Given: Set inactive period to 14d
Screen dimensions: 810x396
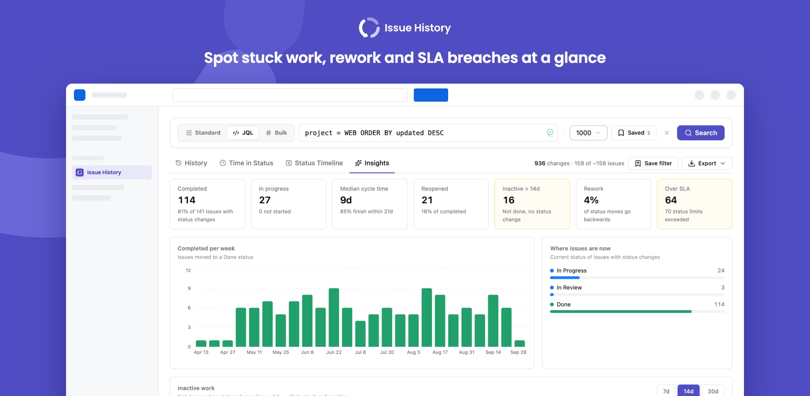Looking at the screenshot, I should tap(688, 391).
